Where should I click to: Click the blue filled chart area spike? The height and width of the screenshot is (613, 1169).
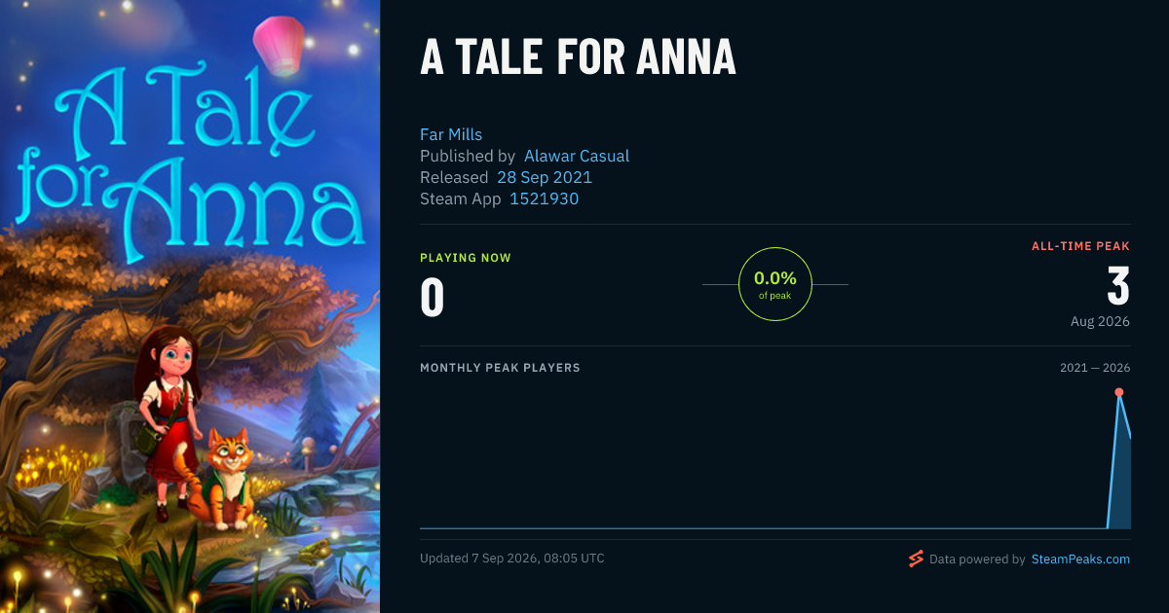[1121, 477]
